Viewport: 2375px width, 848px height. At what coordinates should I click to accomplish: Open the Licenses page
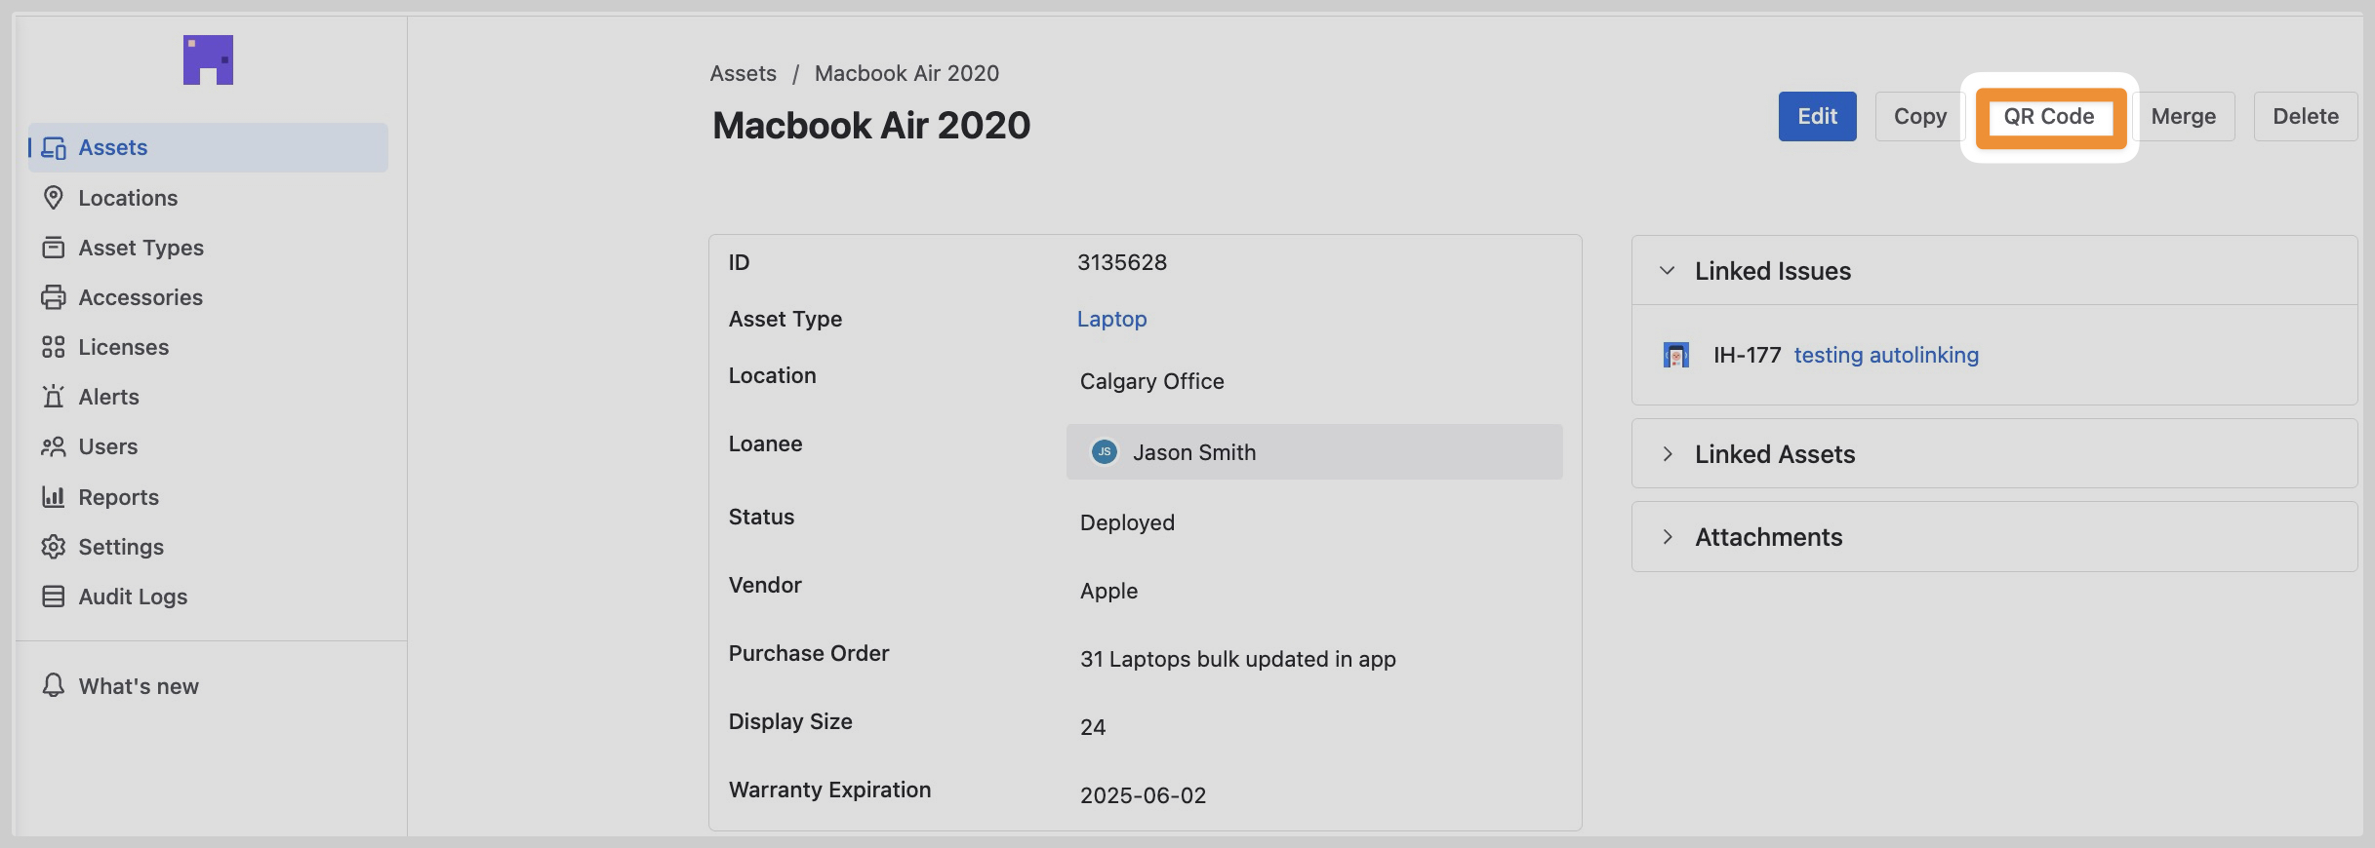tap(208, 347)
